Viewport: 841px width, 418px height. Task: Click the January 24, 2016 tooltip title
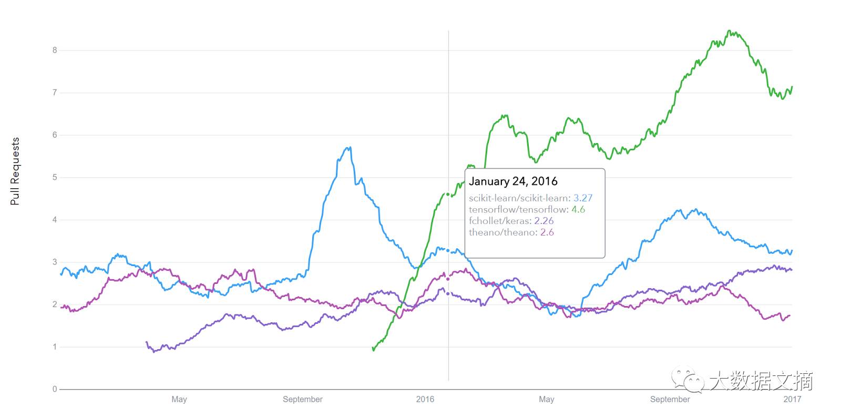[513, 181]
